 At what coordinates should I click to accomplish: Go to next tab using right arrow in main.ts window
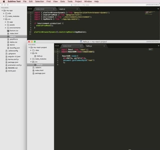31,9
